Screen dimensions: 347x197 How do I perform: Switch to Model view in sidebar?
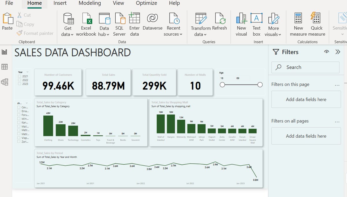tap(5, 82)
